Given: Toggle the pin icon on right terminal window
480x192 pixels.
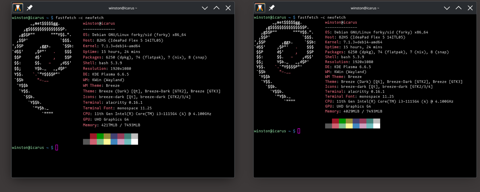Looking at the screenshot, I should pyautogui.click(x=272, y=8).
